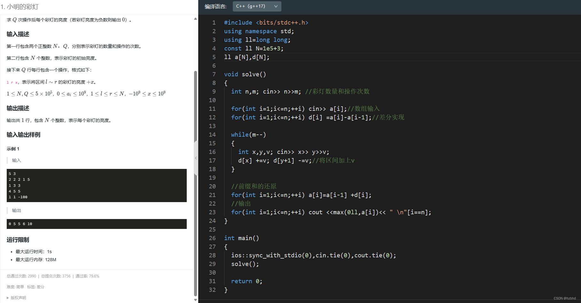Click the while(m--) statement in the editor

pyautogui.click(x=248, y=135)
